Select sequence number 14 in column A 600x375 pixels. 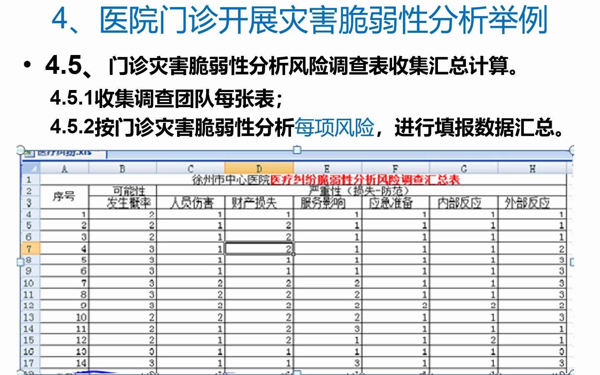click(x=64, y=362)
